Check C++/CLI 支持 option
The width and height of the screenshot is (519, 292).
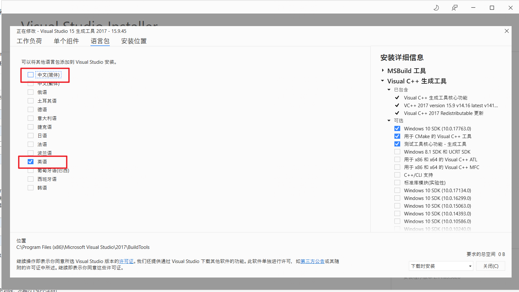pyautogui.click(x=397, y=175)
